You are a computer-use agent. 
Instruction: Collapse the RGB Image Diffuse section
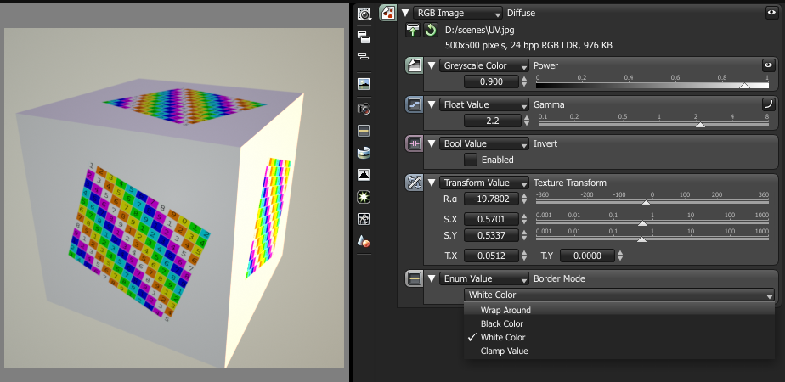point(405,13)
